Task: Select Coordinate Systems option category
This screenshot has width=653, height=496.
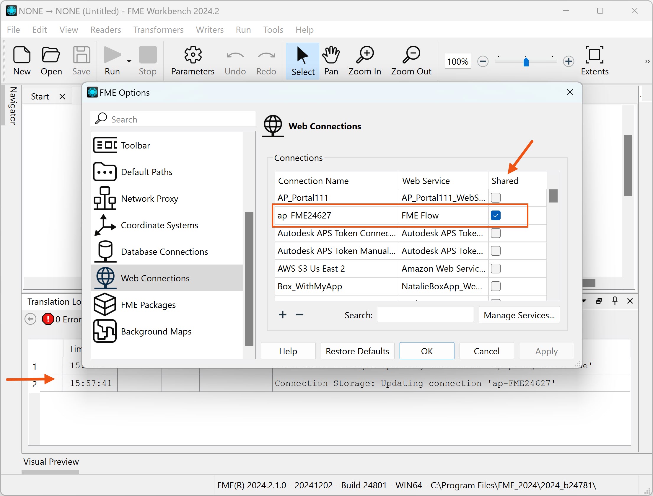Action: click(167, 225)
